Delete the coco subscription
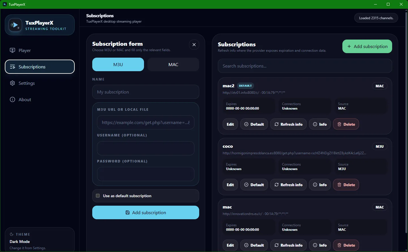The width and height of the screenshot is (408, 252). tap(346, 185)
